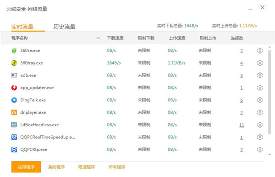
Task: Click the 360se.exe browser icon
Action: (x=14, y=50)
